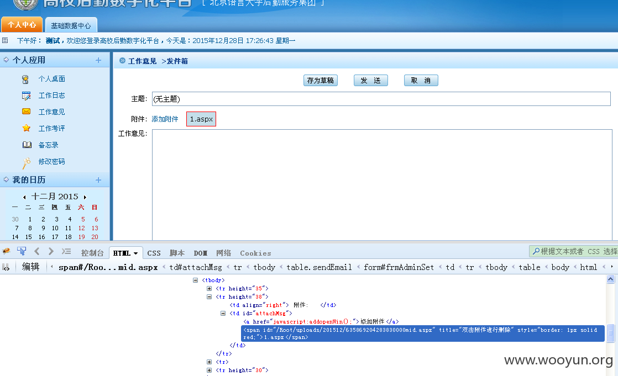Go to previous month in calendar

24,197
